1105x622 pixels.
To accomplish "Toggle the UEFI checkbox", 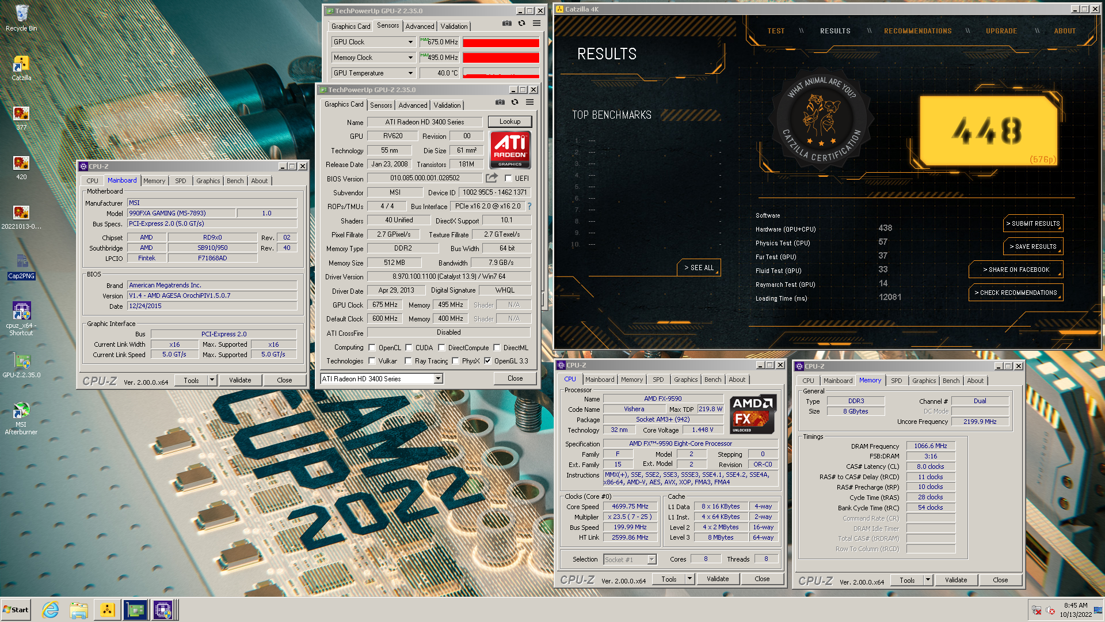I will 508,179.
